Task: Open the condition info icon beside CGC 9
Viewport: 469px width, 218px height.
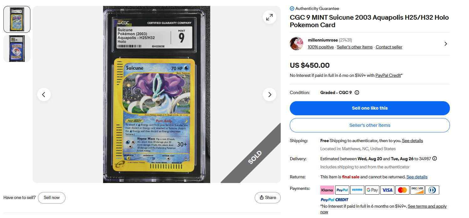Action: [357, 92]
